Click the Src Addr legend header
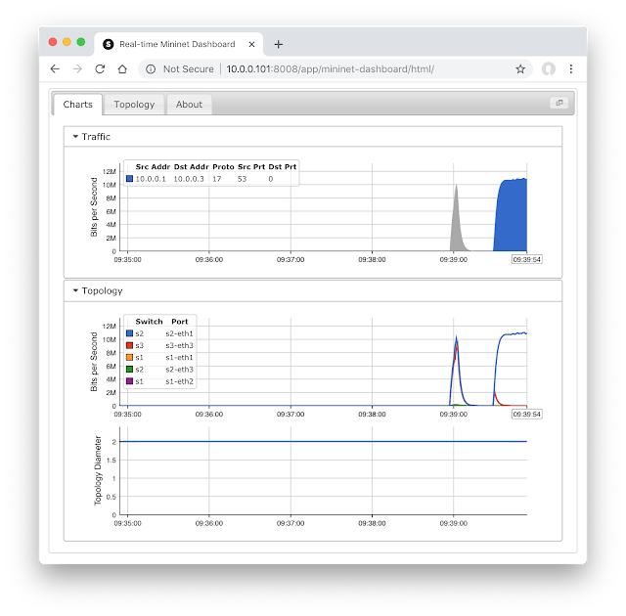The height and width of the screenshot is (616, 626). 153,167
